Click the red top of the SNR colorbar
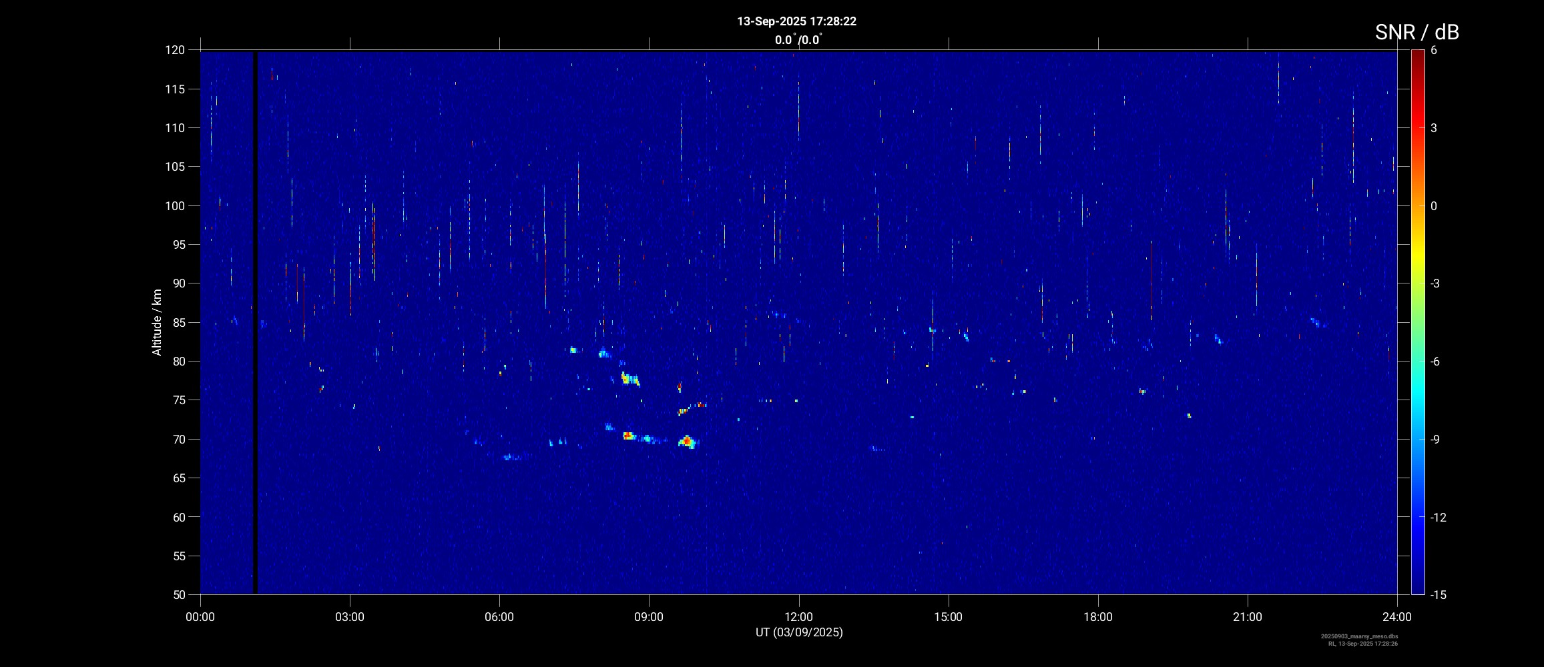This screenshot has height=667, width=1544. (x=1417, y=55)
